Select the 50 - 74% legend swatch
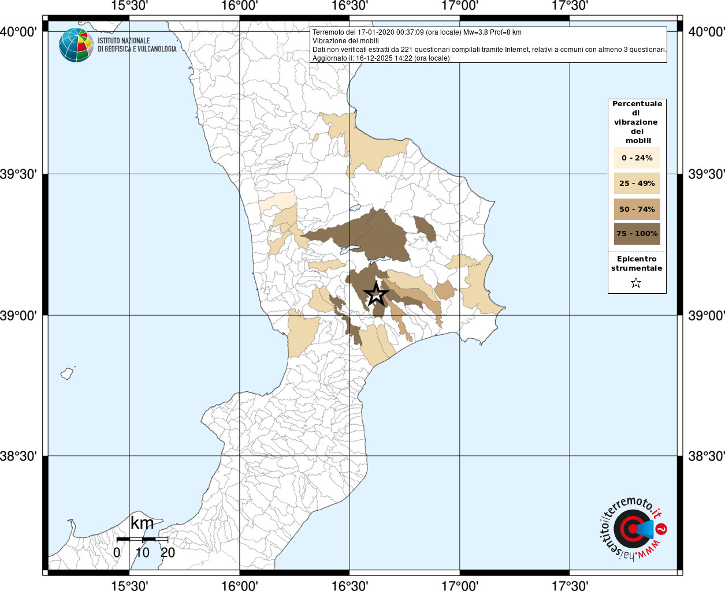The height and width of the screenshot is (591, 725). 637,209
